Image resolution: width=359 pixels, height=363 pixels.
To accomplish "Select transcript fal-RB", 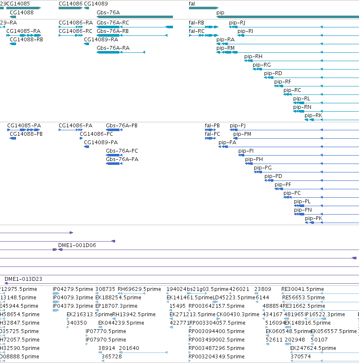I will click(x=204, y=27).
